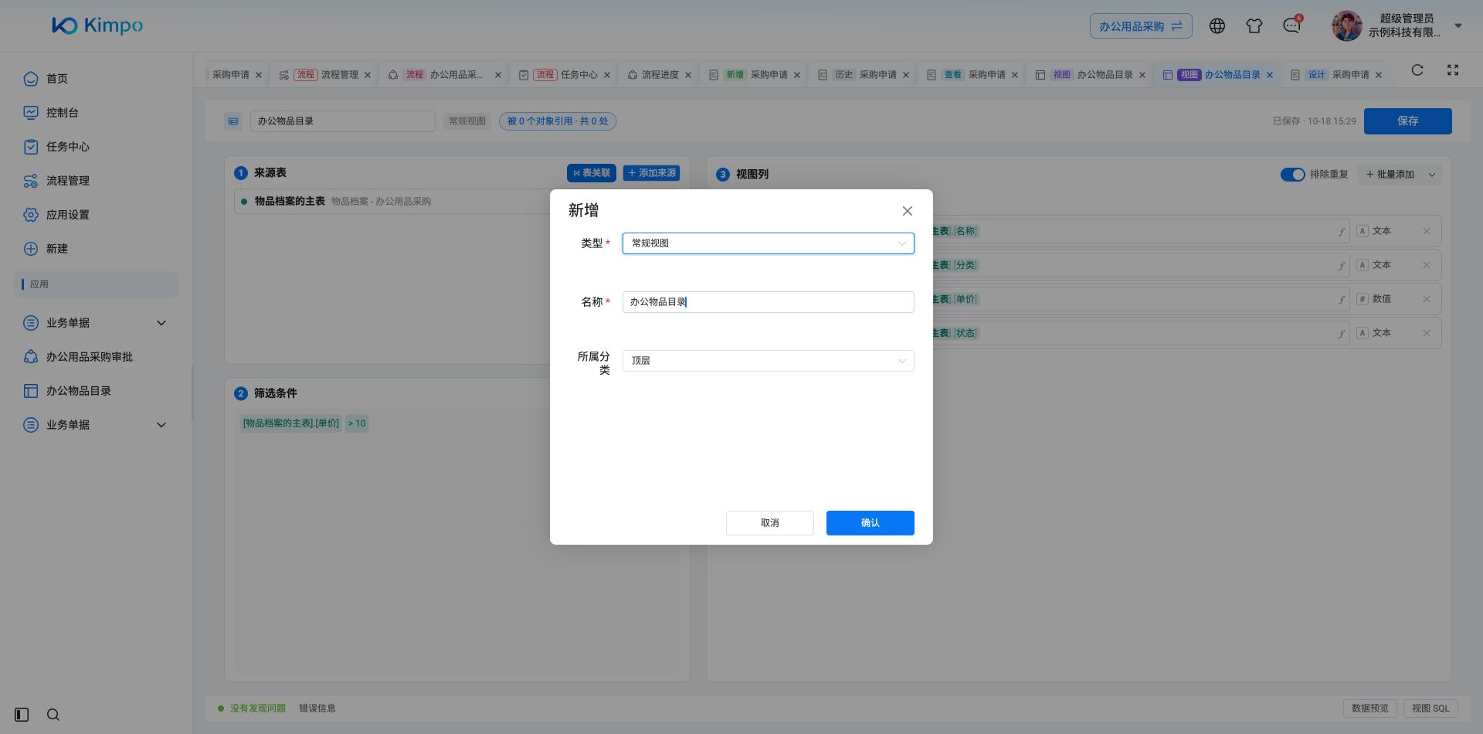Click the user avatar picture
The width and height of the screenshot is (1483, 734).
click(1346, 26)
